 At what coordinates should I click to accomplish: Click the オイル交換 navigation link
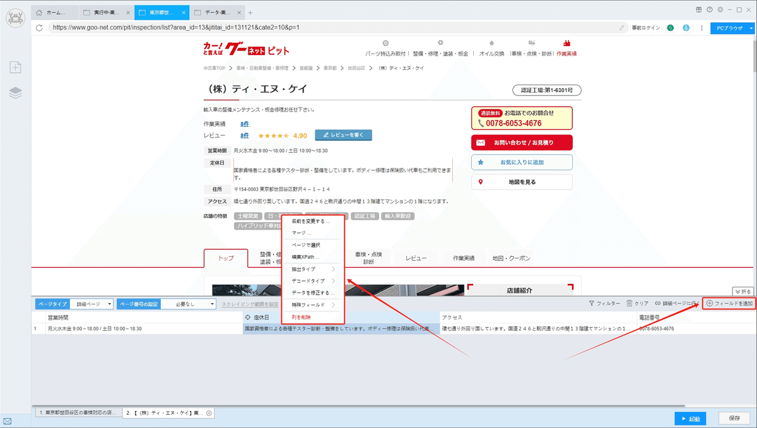(x=491, y=54)
